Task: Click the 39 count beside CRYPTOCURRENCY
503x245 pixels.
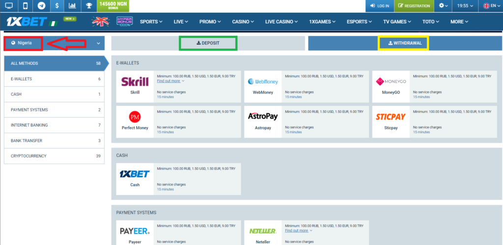Action: coord(98,156)
